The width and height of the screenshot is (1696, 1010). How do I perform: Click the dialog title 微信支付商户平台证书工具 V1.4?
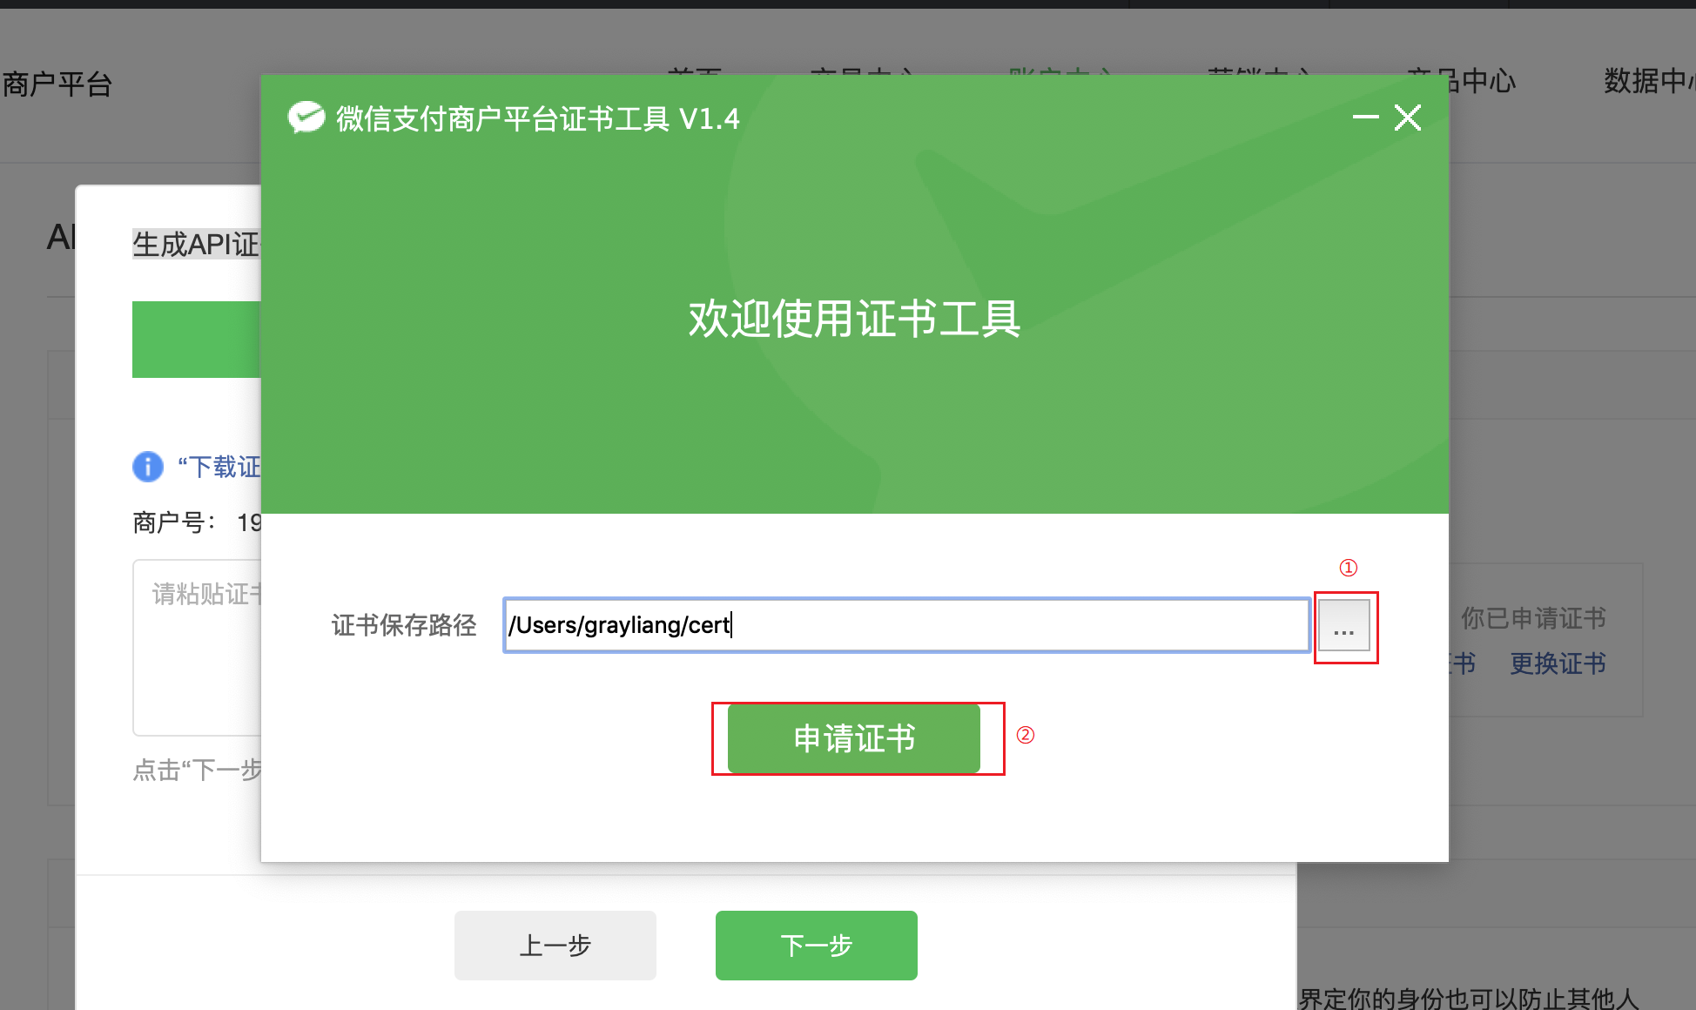point(537,118)
